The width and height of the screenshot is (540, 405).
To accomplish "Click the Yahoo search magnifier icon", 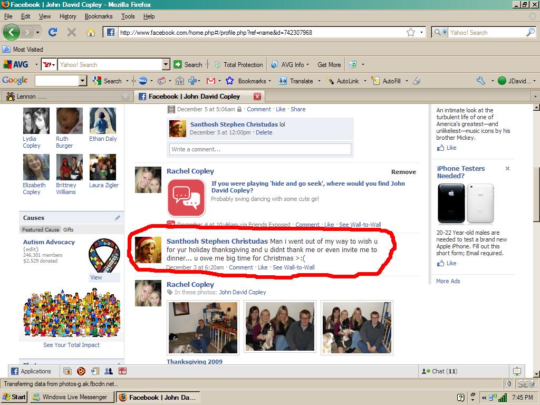I will coord(531,32).
